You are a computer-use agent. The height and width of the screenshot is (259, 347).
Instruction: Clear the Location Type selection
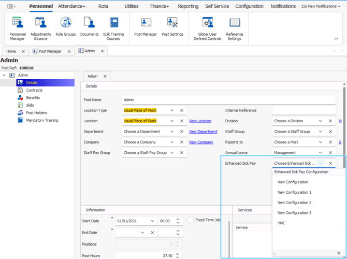(182, 110)
